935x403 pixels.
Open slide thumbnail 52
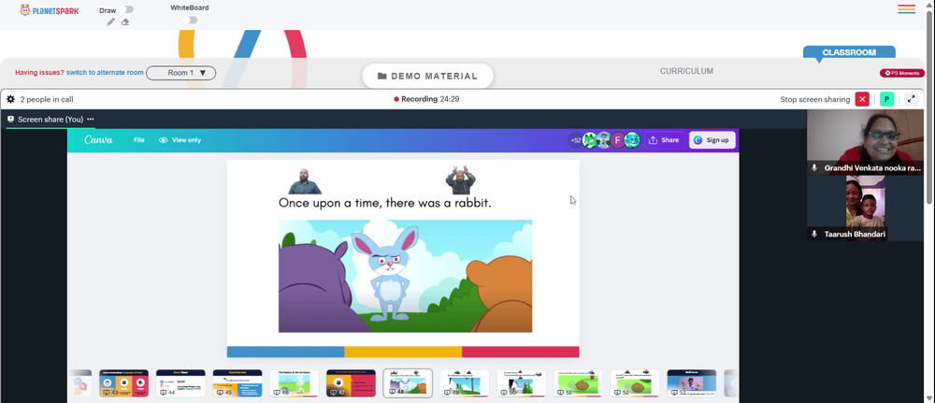[635, 383]
